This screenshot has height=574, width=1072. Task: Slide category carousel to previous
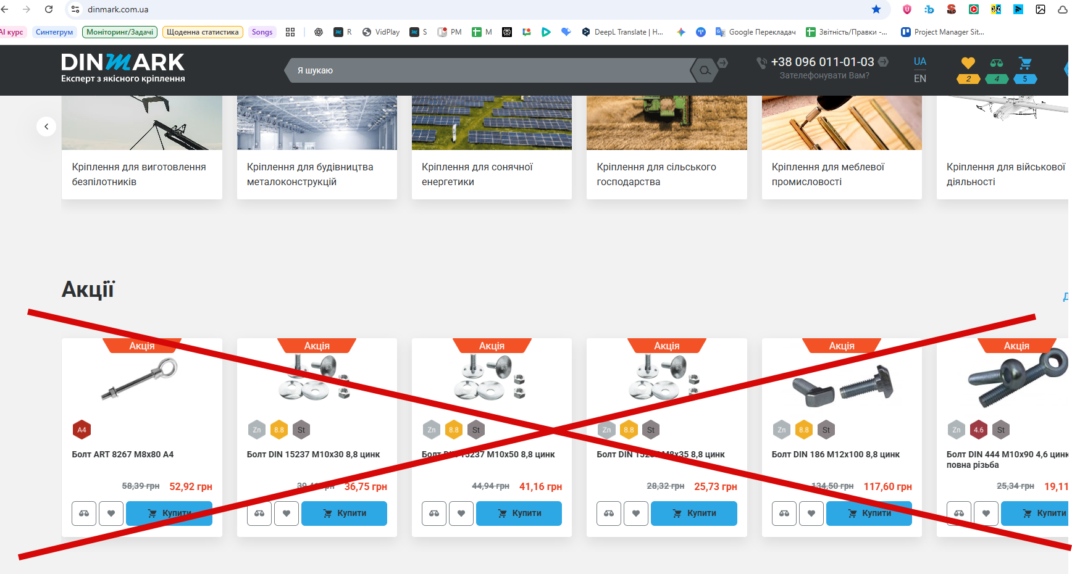point(46,127)
